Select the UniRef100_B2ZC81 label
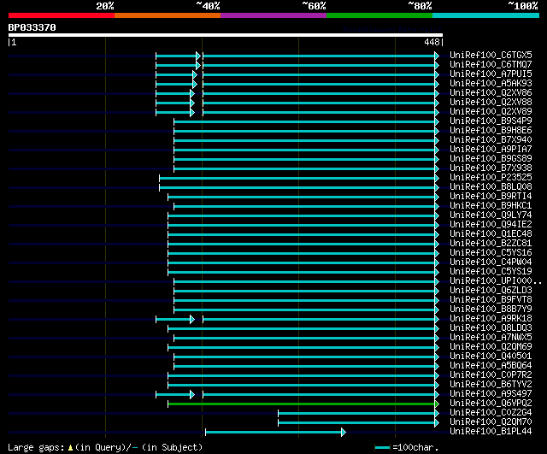 [x=491, y=244]
